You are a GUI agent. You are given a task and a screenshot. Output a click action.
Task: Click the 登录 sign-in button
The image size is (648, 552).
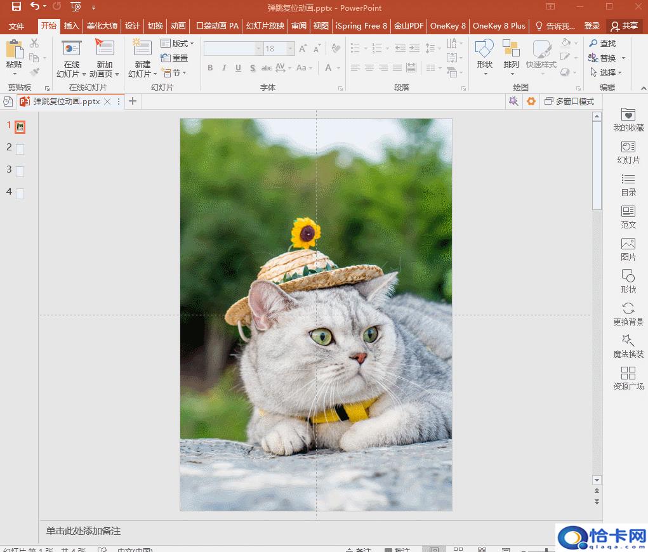[592, 26]
